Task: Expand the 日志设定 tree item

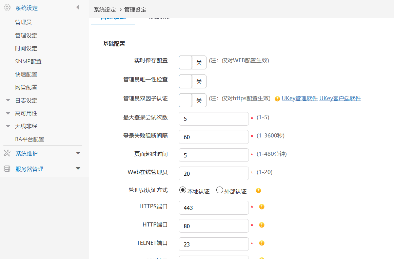Action: pos(8,100)
